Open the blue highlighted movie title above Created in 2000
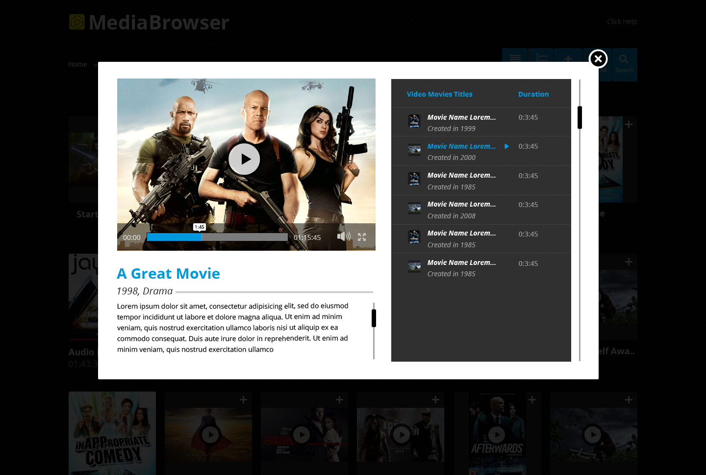This screenshot has height=475, width=706. tap(461, 146)
